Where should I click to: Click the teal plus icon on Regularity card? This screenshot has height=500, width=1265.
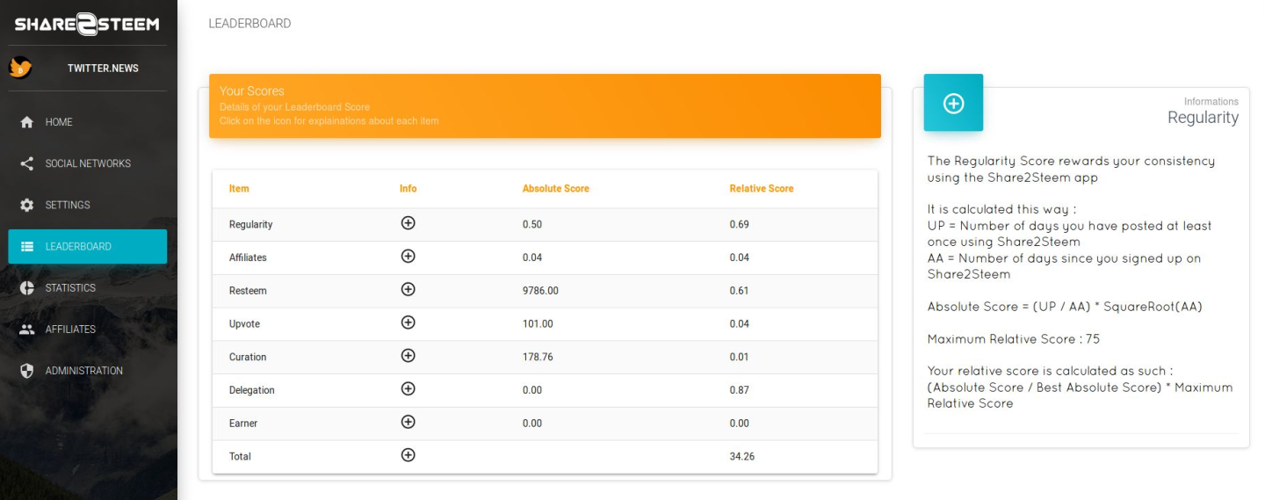[x=953, y=103]
